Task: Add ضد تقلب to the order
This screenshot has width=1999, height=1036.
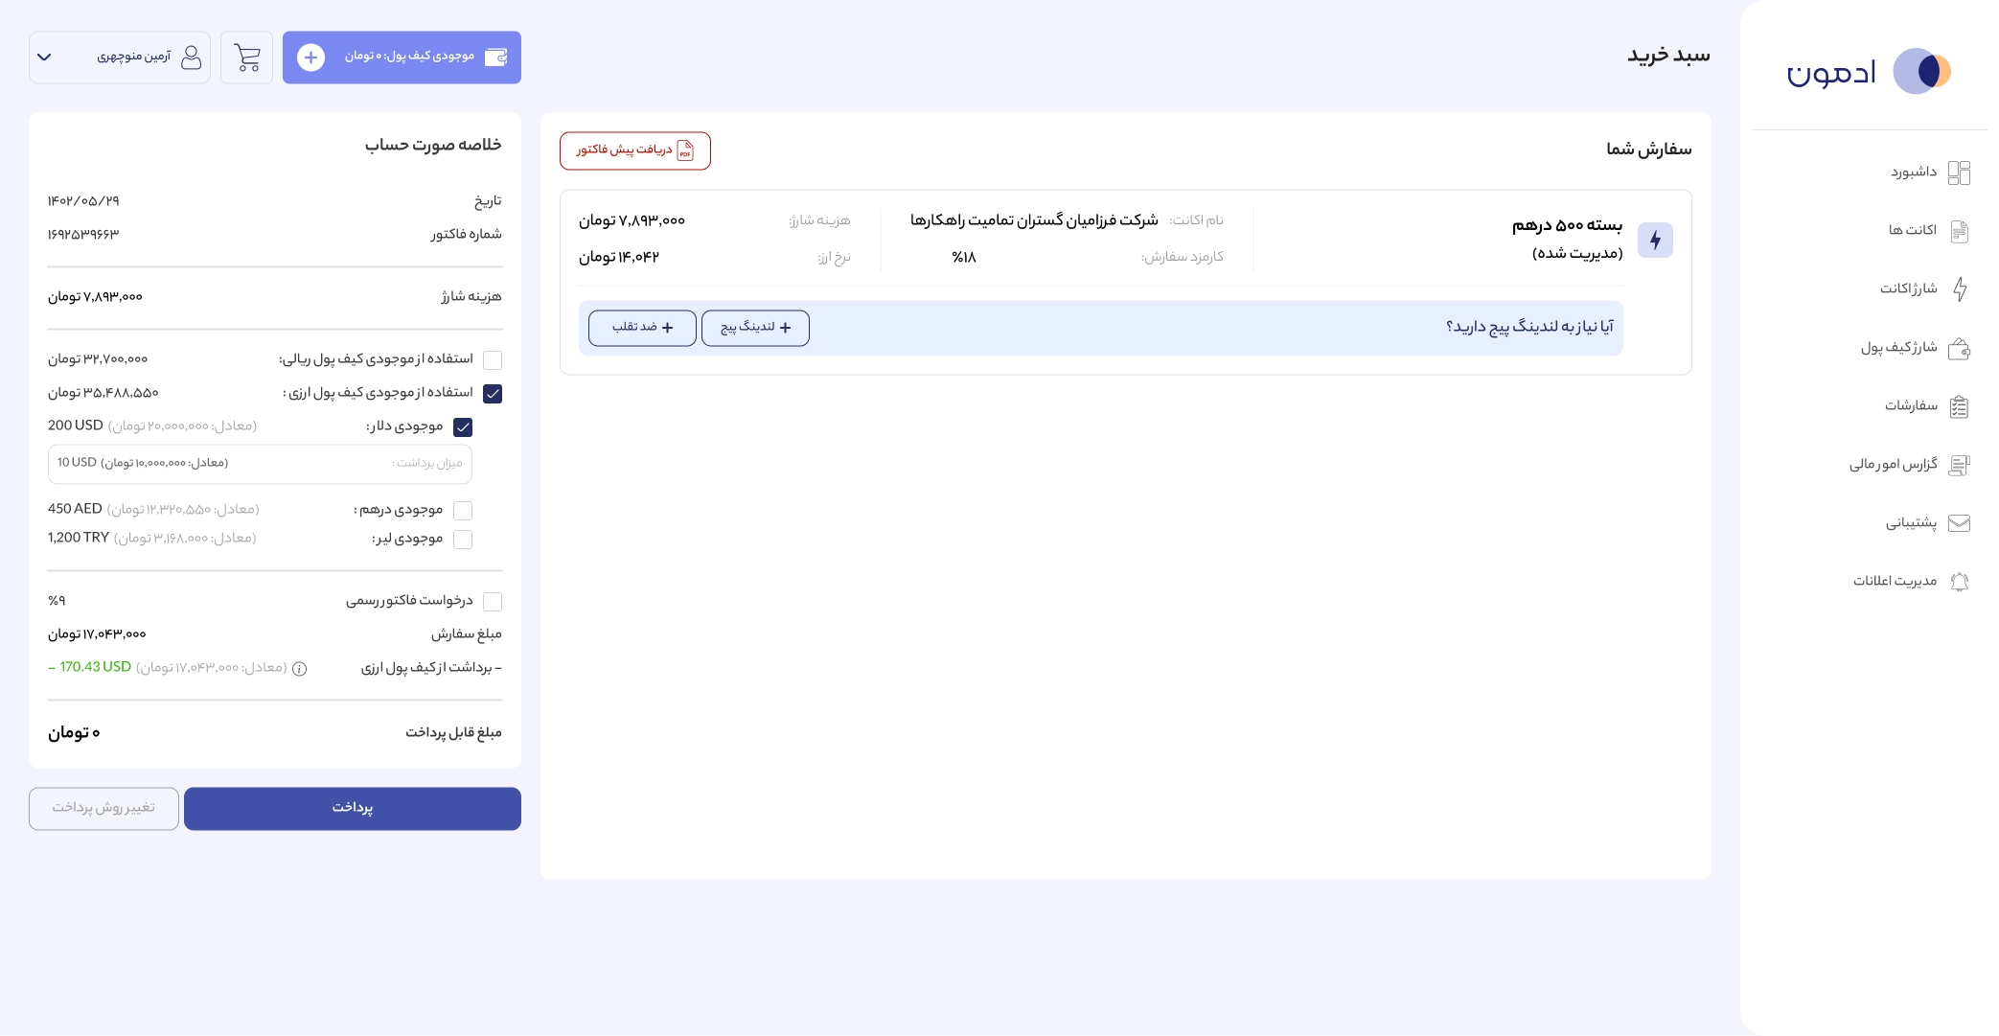Action: tap(642, 328)
